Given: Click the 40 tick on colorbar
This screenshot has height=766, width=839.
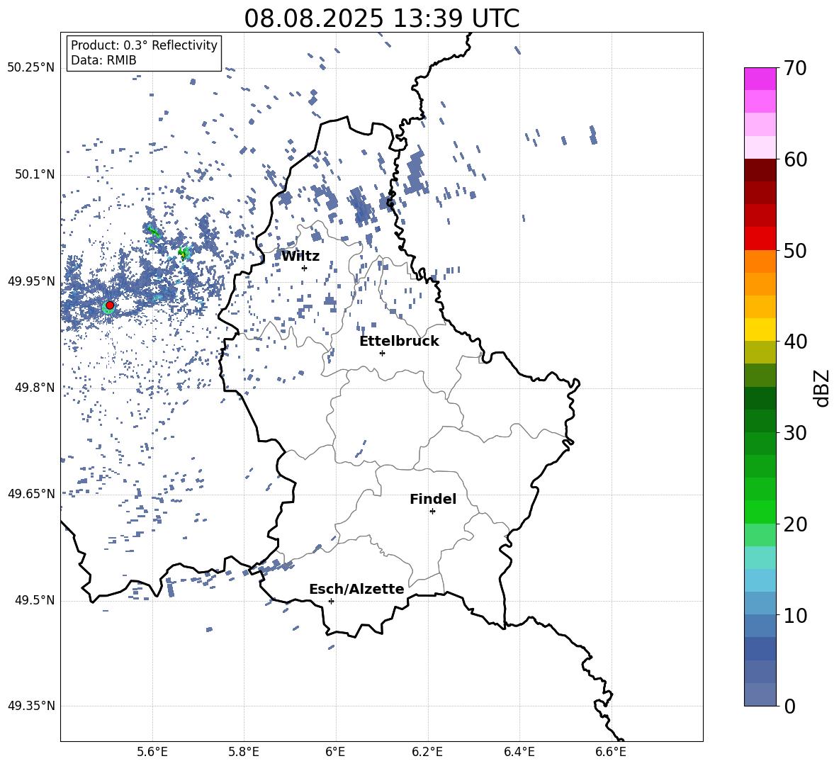Looking at the screenshot, I should (795, 342).
